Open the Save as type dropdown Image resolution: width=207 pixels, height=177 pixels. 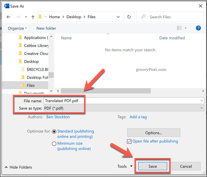point(124,108)
